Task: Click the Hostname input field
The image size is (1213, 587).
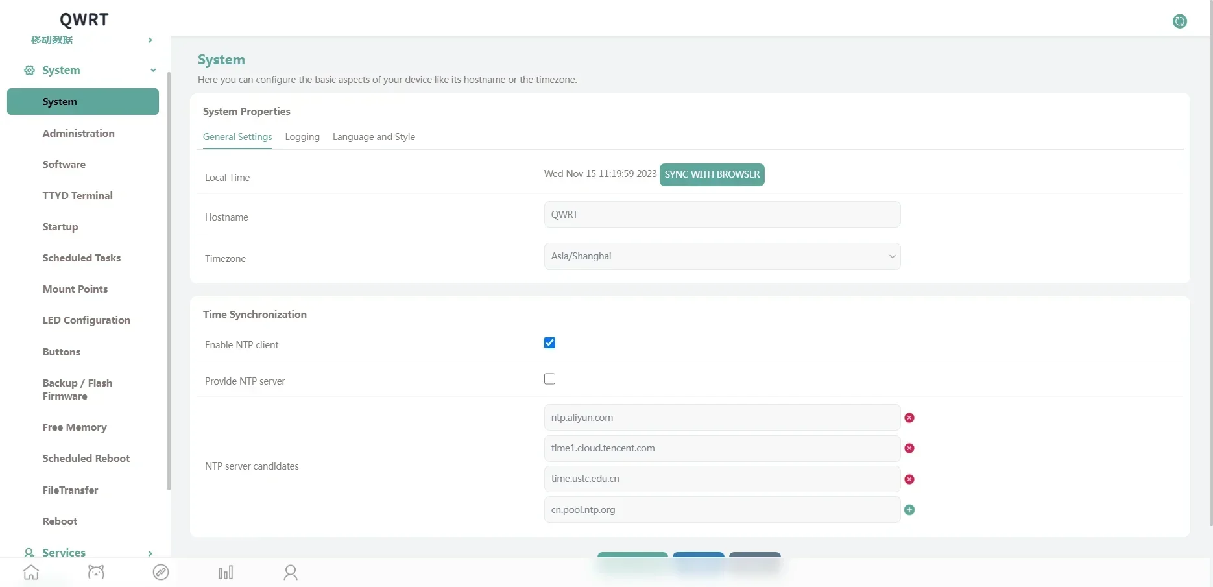Action: tap(722, 215)
